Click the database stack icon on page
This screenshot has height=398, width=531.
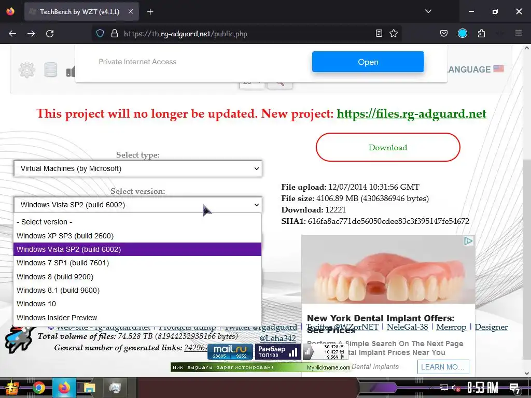point(51,70)
